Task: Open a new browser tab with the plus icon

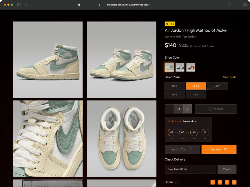Action: (236, 5)
